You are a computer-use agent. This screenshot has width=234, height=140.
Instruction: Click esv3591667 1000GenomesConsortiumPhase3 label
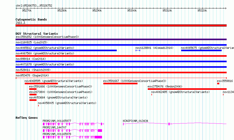pyautogui.click(x=135, y=81)
